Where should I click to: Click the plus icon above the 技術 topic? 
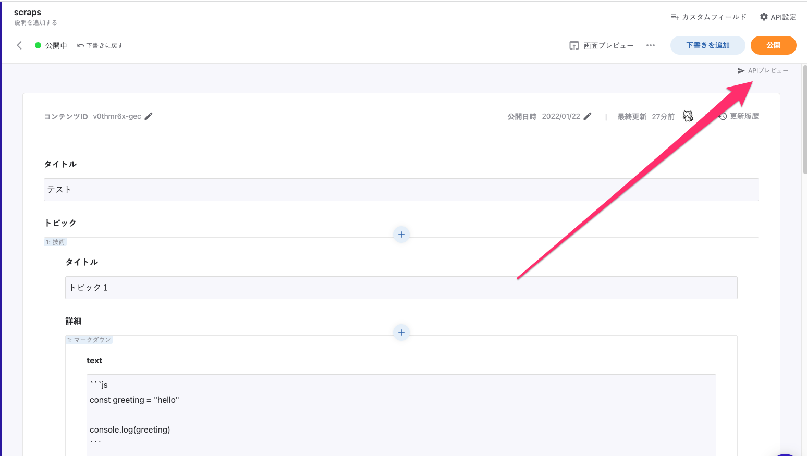tap(401, 235)
